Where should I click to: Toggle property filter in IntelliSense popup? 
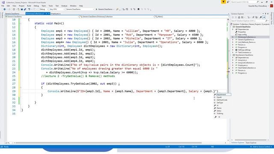click(215, 117)
